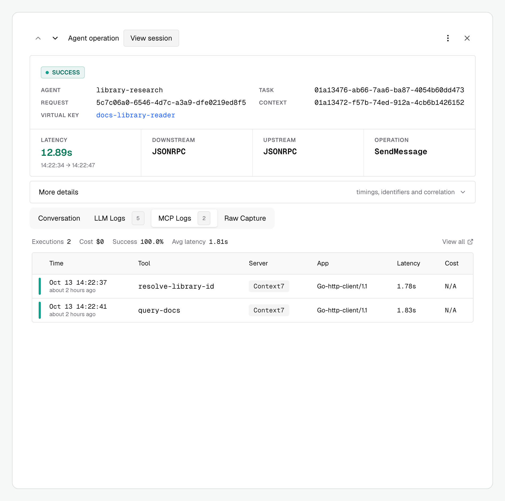Image resolution: width=505 pixels, height=501 pixels.
Task: Click the View session button
Action: (x=151, y=38)
